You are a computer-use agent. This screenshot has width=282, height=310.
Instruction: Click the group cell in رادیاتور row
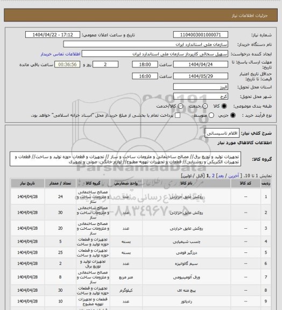[x=93, y=301]
